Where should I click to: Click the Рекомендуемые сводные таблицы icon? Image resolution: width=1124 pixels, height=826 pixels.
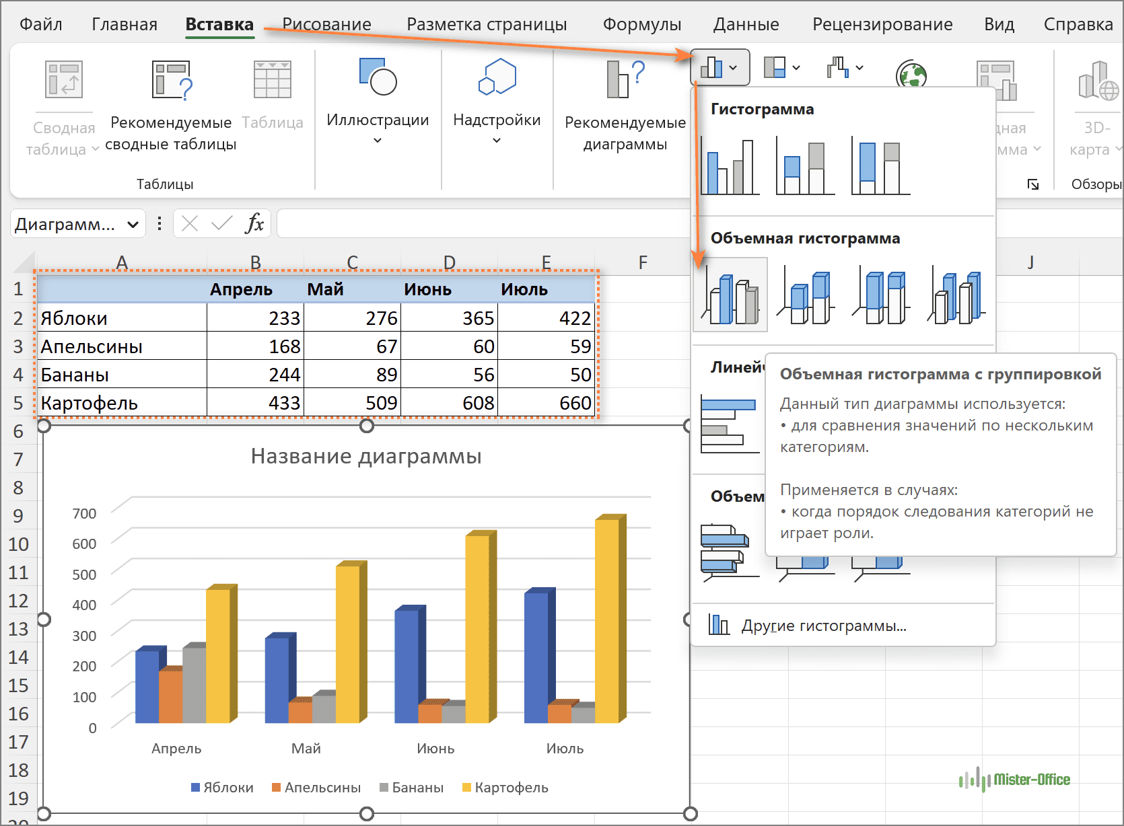tap(171, 79)
